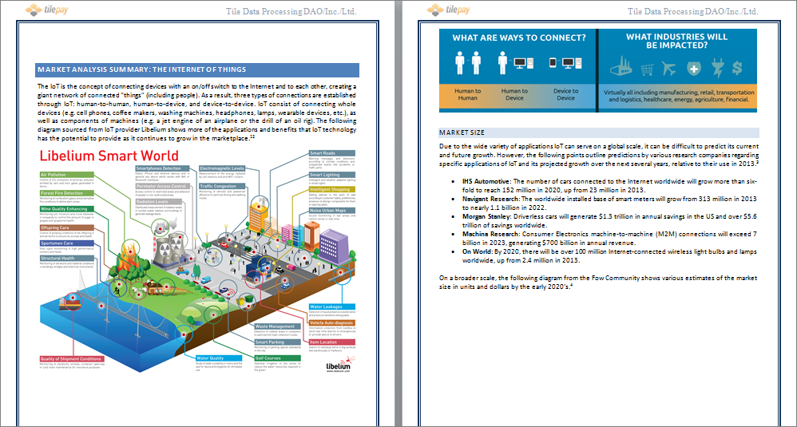This screenshot has width=797, height=427.
Task: Click the 'Water Quality' label
Action: tap(219, 358)
